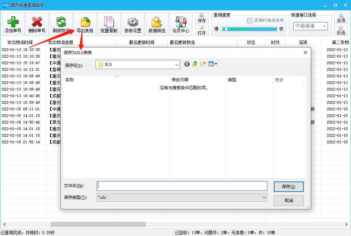Open 会员中心 member center
Viewport: 351px width, 236px height.
click(181, 24)
